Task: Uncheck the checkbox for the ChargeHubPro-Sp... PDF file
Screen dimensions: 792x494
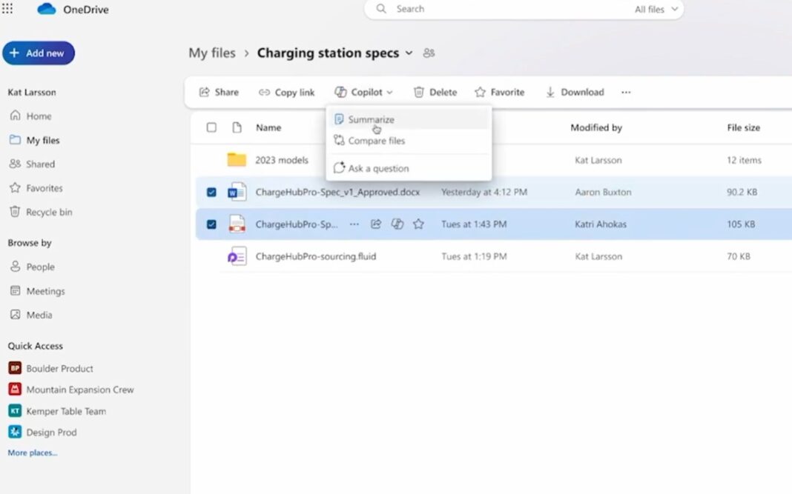Action: (x=211, y=224)
